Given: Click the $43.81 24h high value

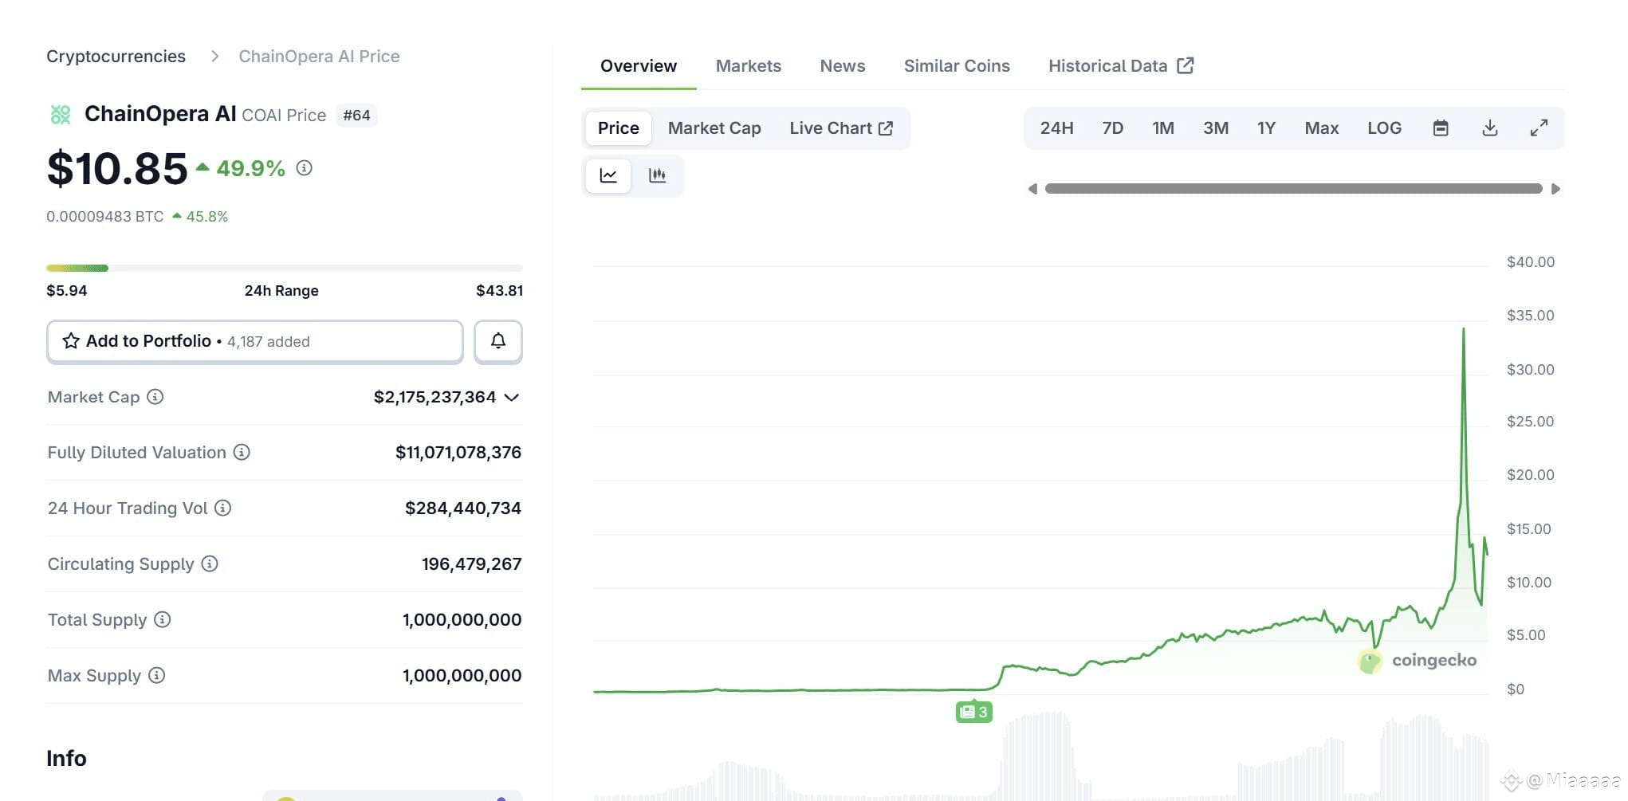Looking at the screenshot, I should coord(499,291).
